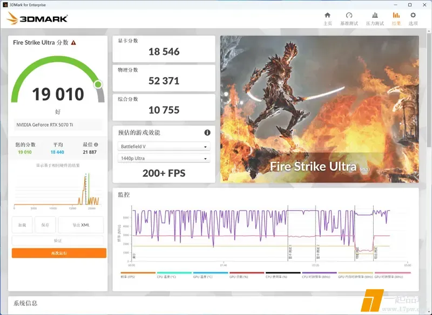
Task: Click the 验证 validate button
Action: 58,241
